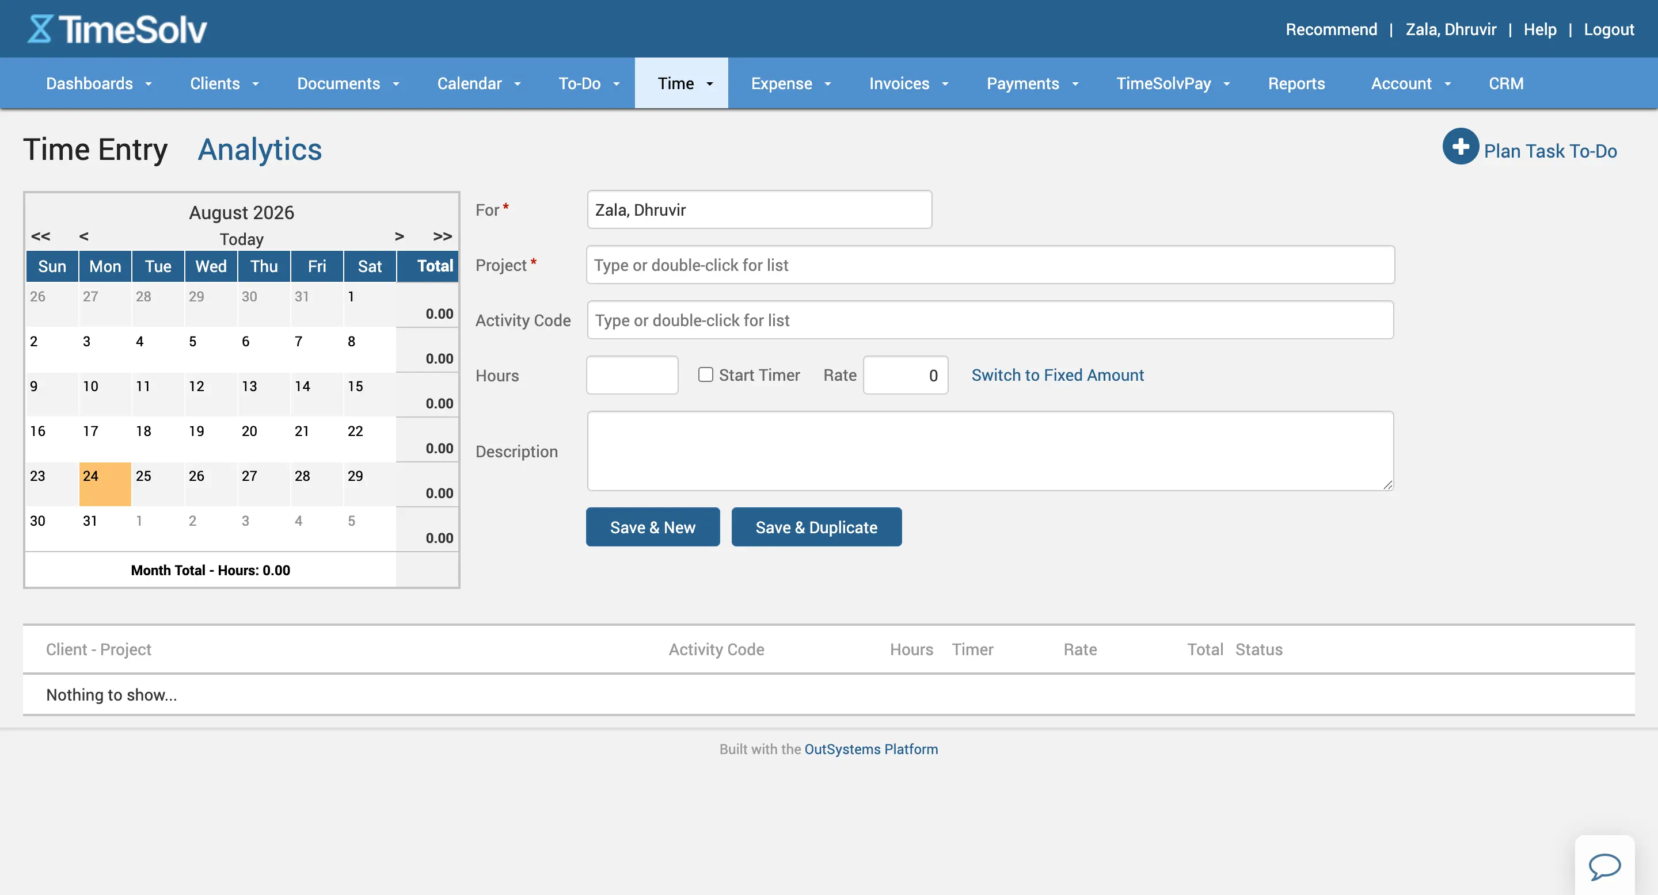This screenshot has height=895, width=1658.
Task: Click the Activity Code column header
Action: pos(716,649)
